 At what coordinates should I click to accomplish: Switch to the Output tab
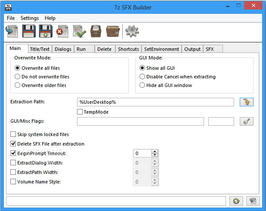[192, 49]
